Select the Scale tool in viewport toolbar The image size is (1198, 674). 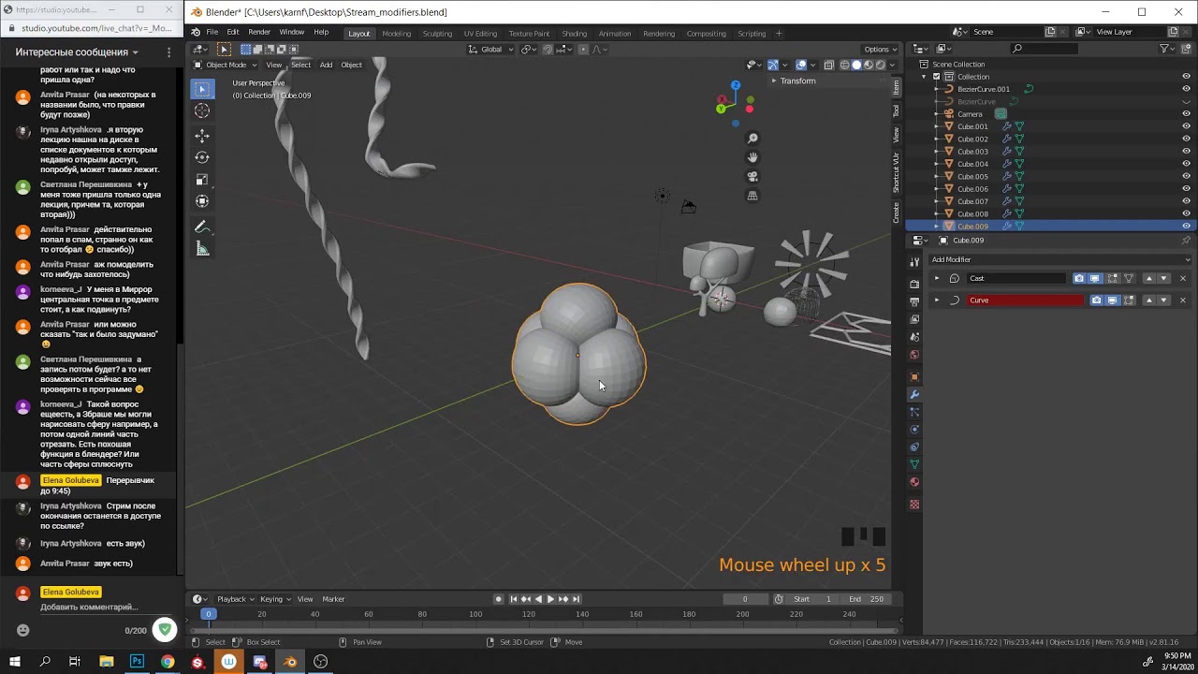202,179
